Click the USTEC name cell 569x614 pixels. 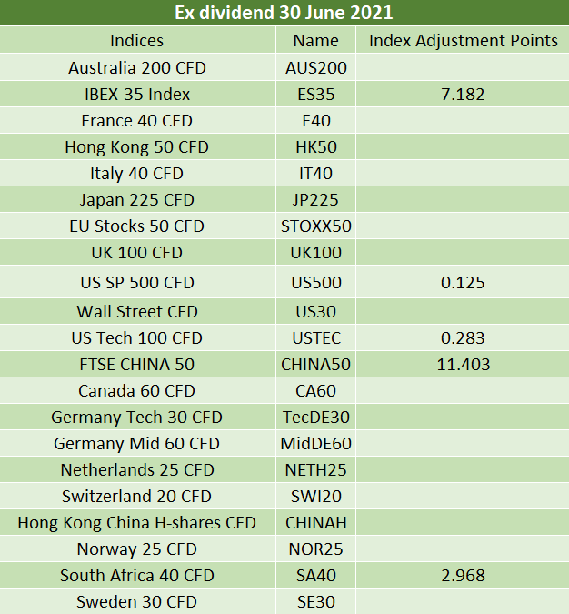tap(315, 338)
